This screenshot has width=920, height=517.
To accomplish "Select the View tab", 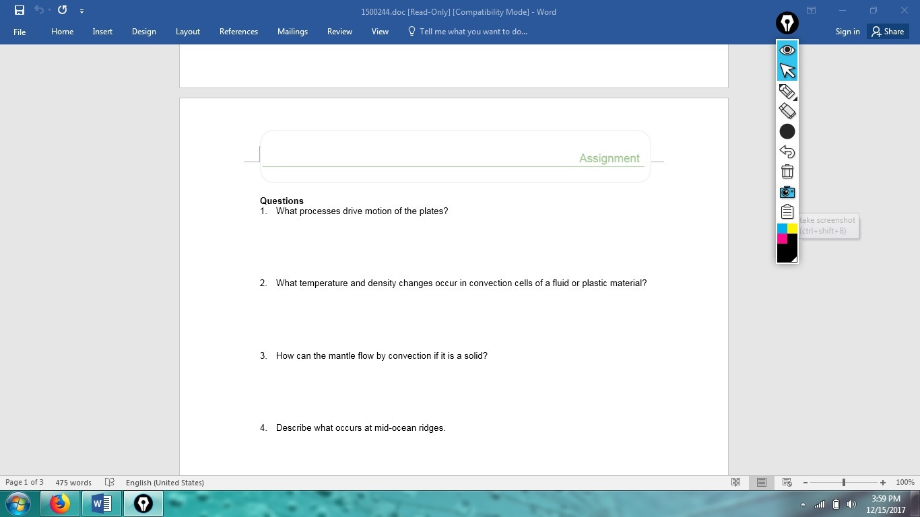I will (380, 32).
